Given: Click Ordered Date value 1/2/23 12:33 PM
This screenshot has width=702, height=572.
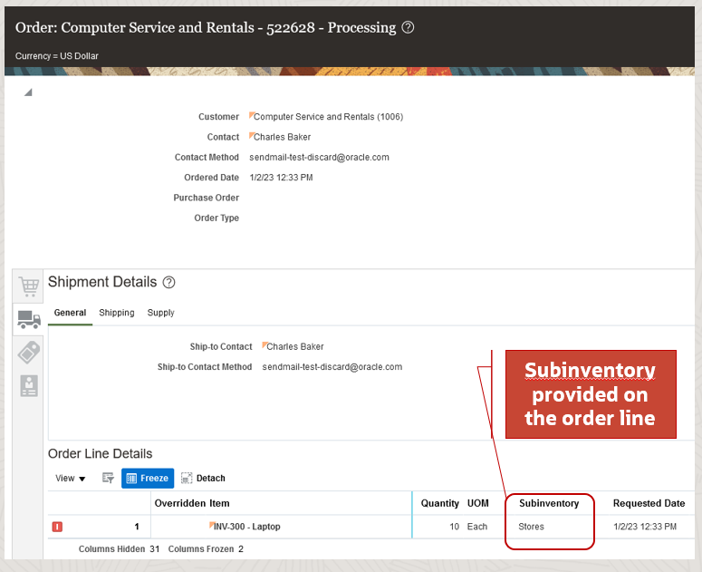Looking at the screenshot, I should (281, 178).
